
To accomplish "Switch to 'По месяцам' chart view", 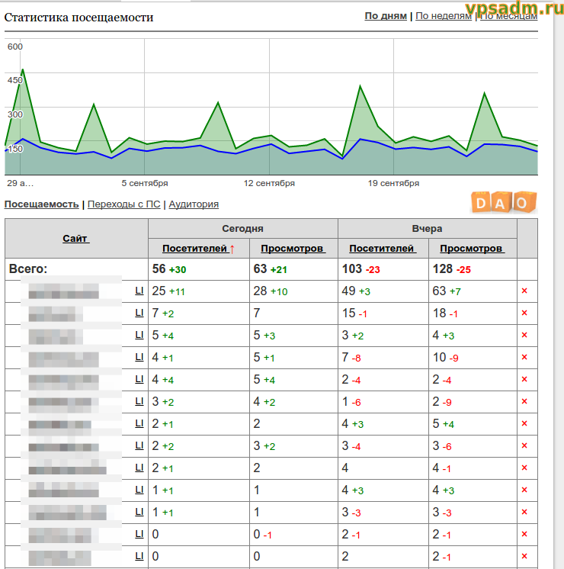I will (x=509, y=16).
